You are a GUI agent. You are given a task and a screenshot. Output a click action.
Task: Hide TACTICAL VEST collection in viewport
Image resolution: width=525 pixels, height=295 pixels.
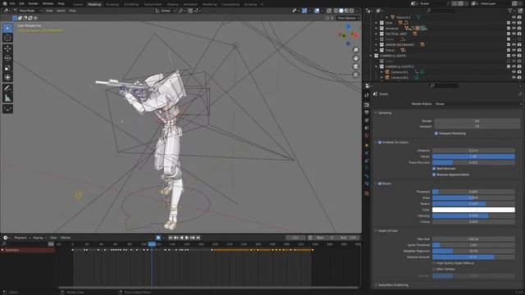(514, 34)
